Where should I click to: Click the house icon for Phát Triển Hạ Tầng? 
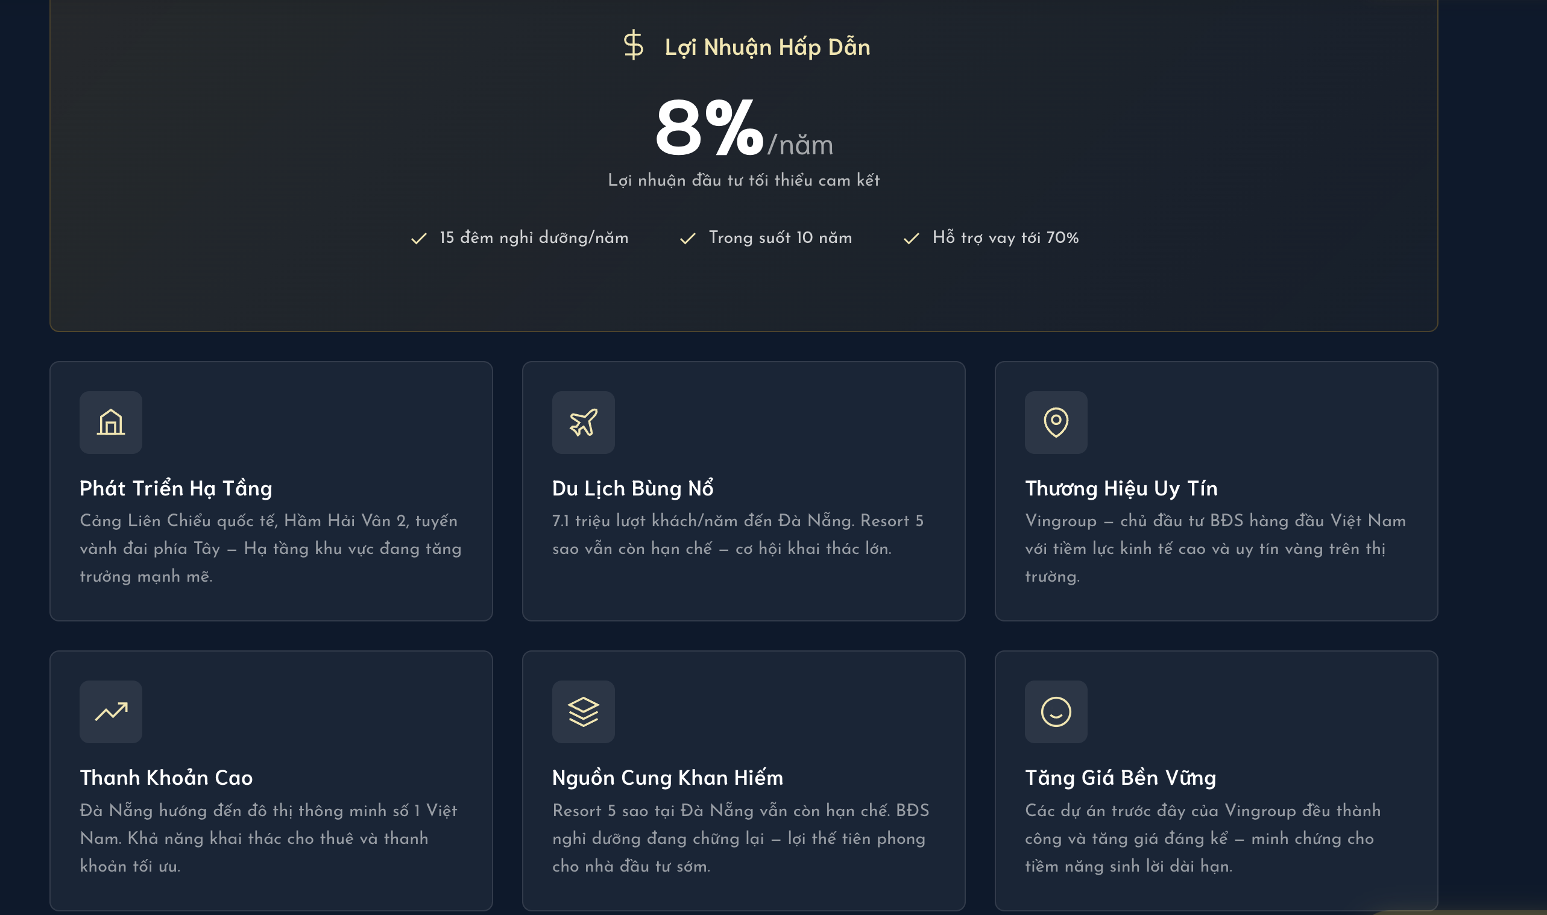coord(111,423)
